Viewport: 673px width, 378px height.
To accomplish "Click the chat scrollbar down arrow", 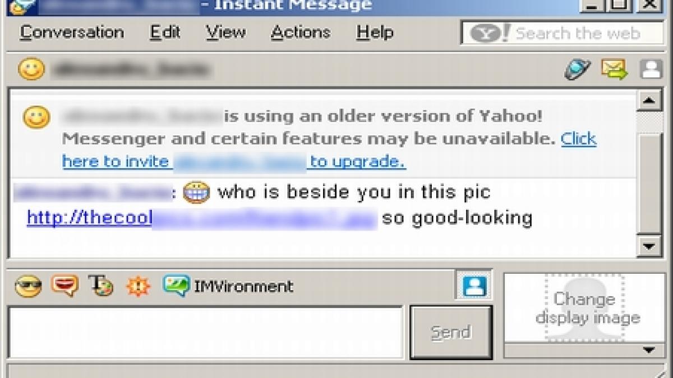I will pos(649,245).
